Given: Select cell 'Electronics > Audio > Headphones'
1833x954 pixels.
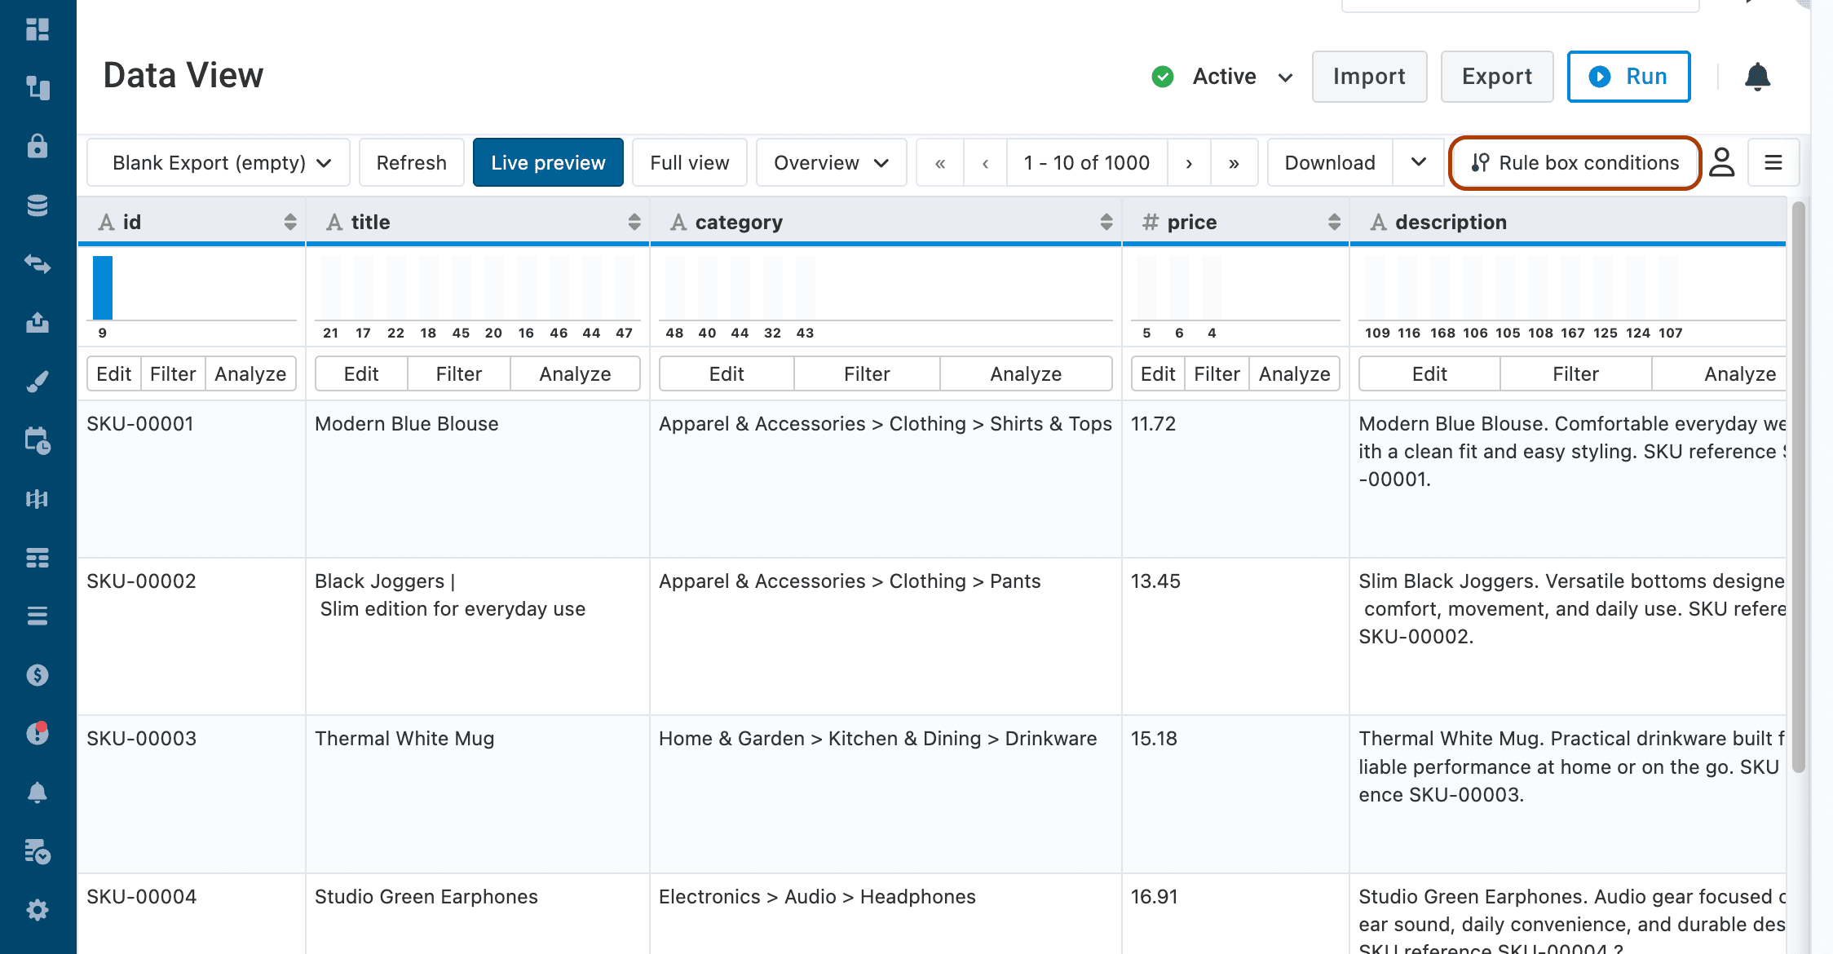Looking at the screenshot, I should (x=886, y=913).
